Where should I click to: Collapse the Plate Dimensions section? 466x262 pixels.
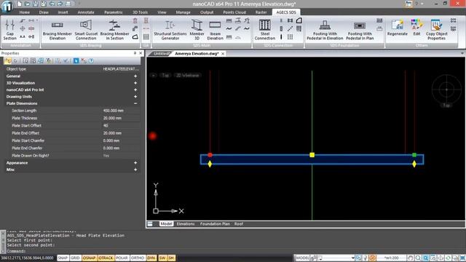(x=135, y=103)
